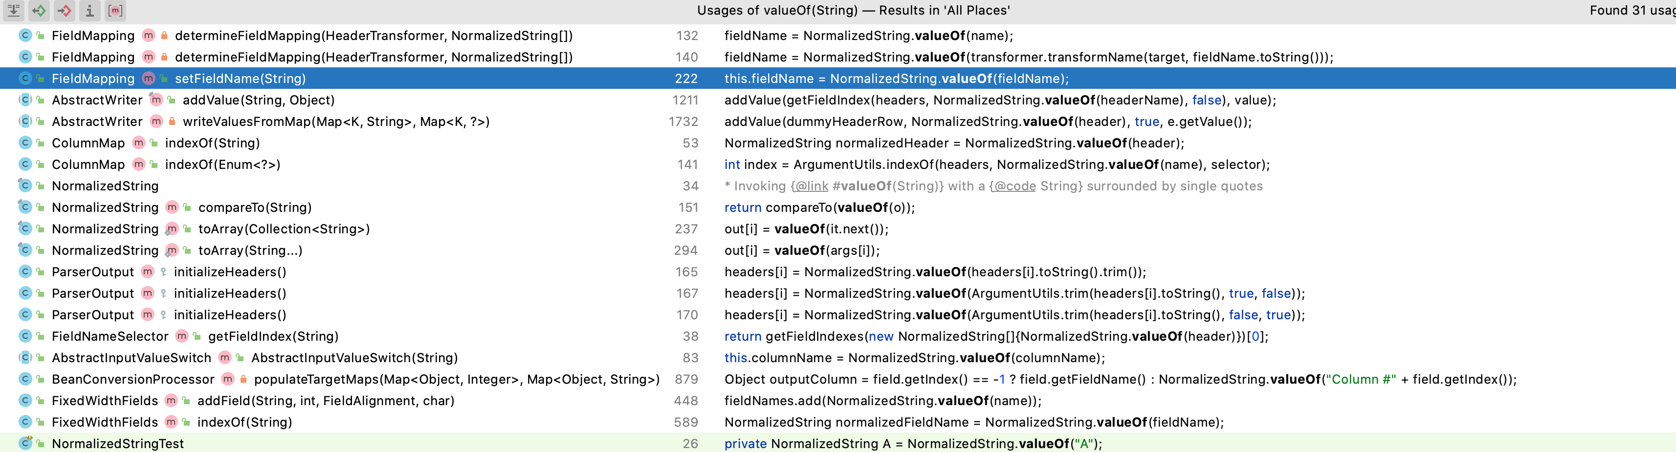This screenshot has width=1676, height=452.
Task: Click the class icon of NormalizedString line 34 row
Action: 25,185
